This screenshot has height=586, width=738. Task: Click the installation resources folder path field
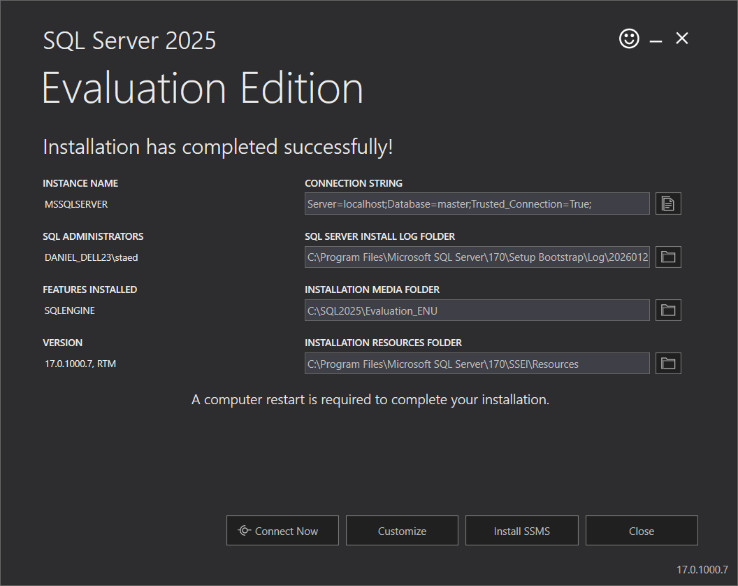477,363
